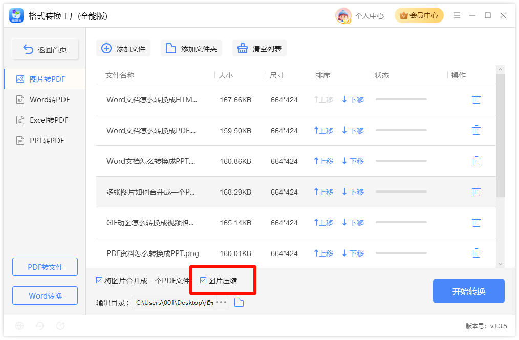Screen dimensions: 519x340
Task: Click progress bar of 多张图片如何合并成一个P row
Action: coord(401,192)
